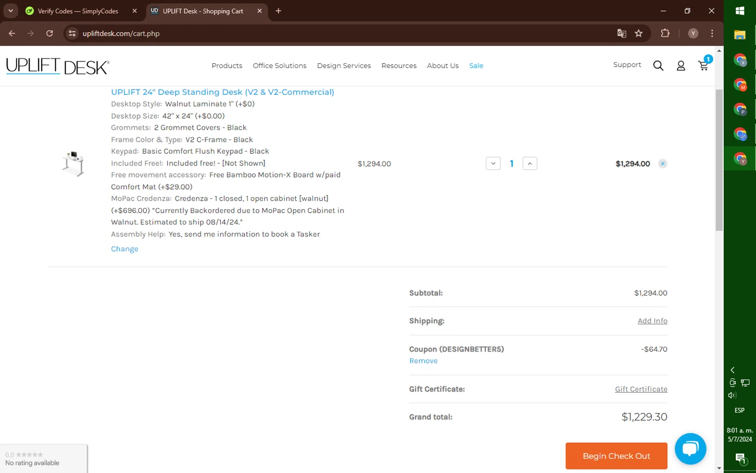
Task: Open the live chat bubble
Action: [x=690, y=449]
